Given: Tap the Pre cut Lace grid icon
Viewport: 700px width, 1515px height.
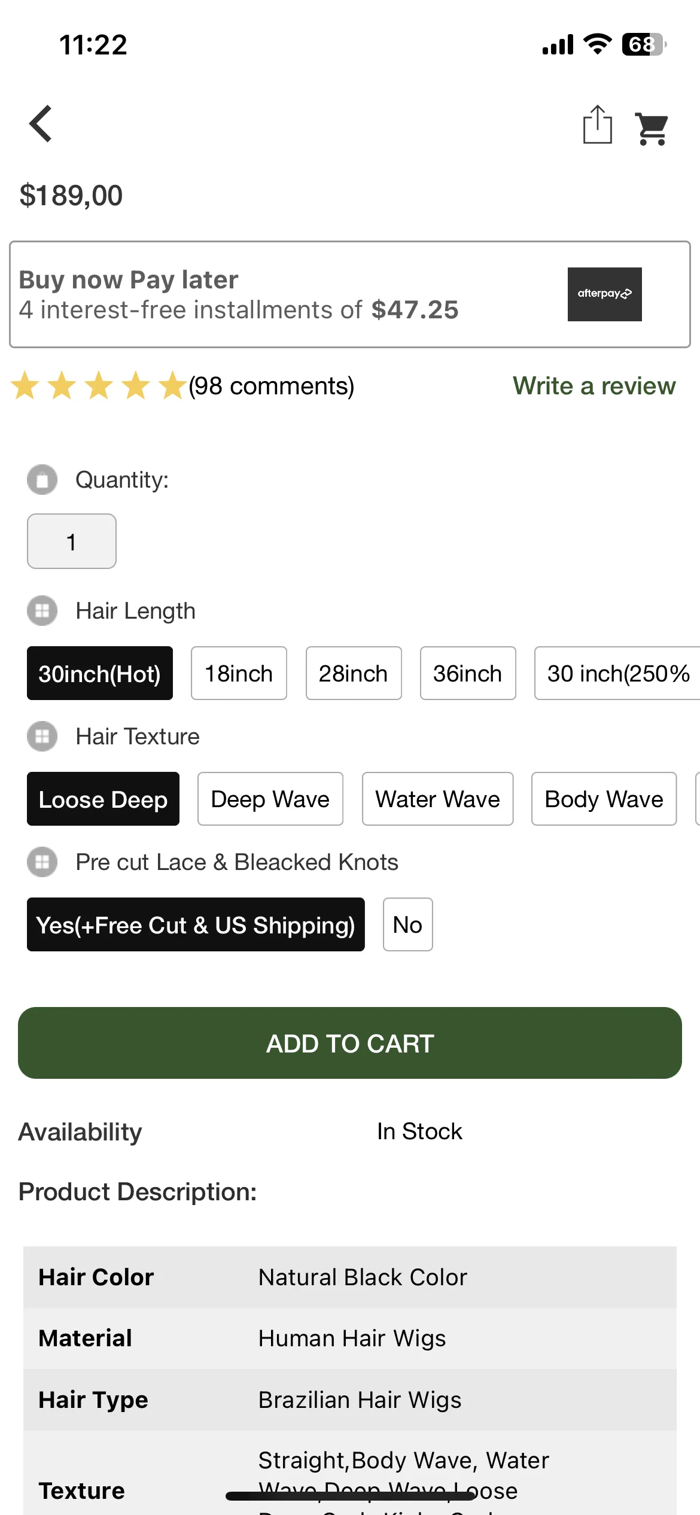Looking at the screenshot, I should [x=42, y=862].
